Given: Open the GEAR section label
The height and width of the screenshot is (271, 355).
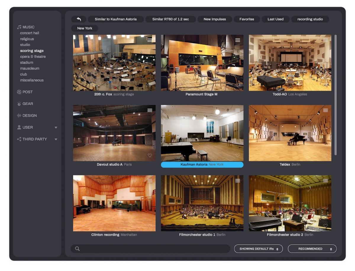Looking at the screenshot, I should click(28, 104).
